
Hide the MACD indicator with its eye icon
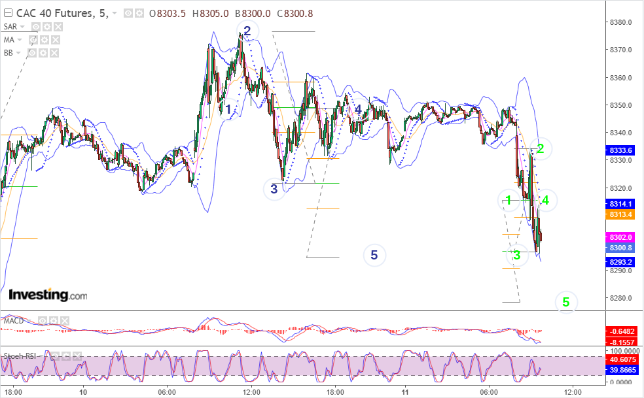(43, 321)
